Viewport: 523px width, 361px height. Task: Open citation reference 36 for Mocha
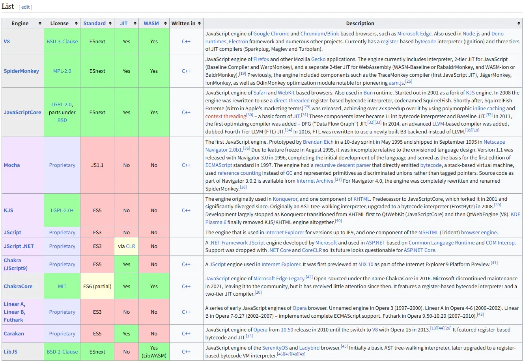[x=247, y=148]
